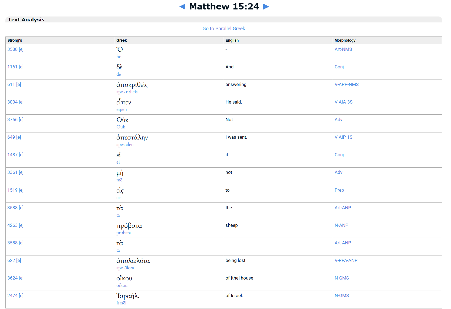451x309 pixels.
Task: Open the transliteration 'mē'
Action: pos(119,180)
